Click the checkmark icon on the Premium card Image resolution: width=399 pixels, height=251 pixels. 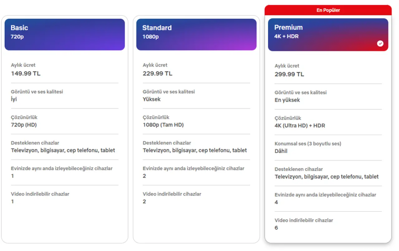pyautogui.click(x=380, y=44)
